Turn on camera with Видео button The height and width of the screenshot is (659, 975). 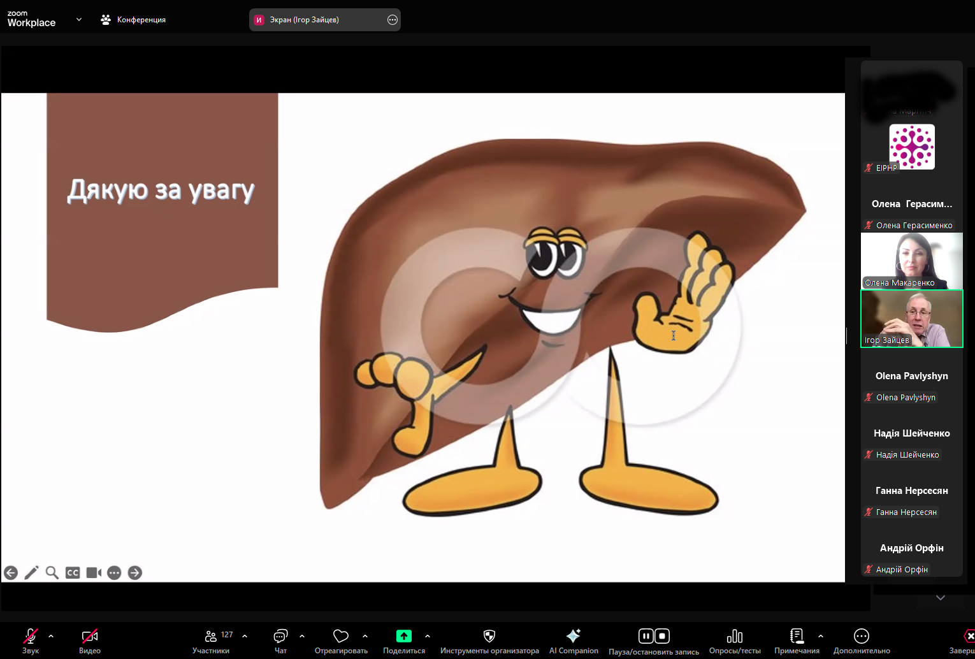[x=89, y=641]
